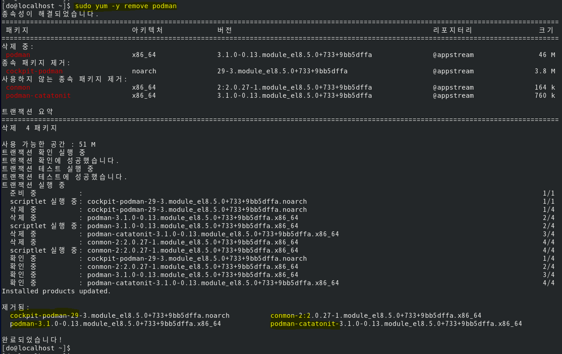The height and width of the screenshot is (354, 562).
Task: Click the '리포지터리' column header
Action: point(453,30)
